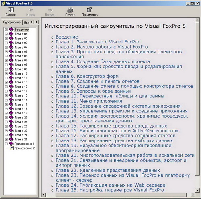Open the Параметры (Options) toolbar icon

coord(90,10)
